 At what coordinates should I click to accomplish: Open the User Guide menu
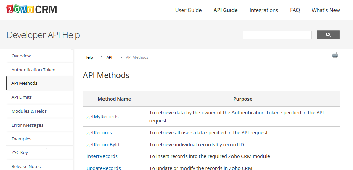pos(189,10)
